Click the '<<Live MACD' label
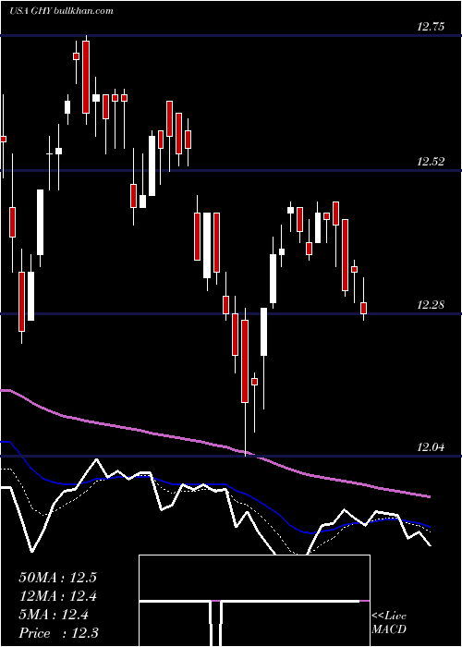The image size is (462, 647). pos(389,623)
